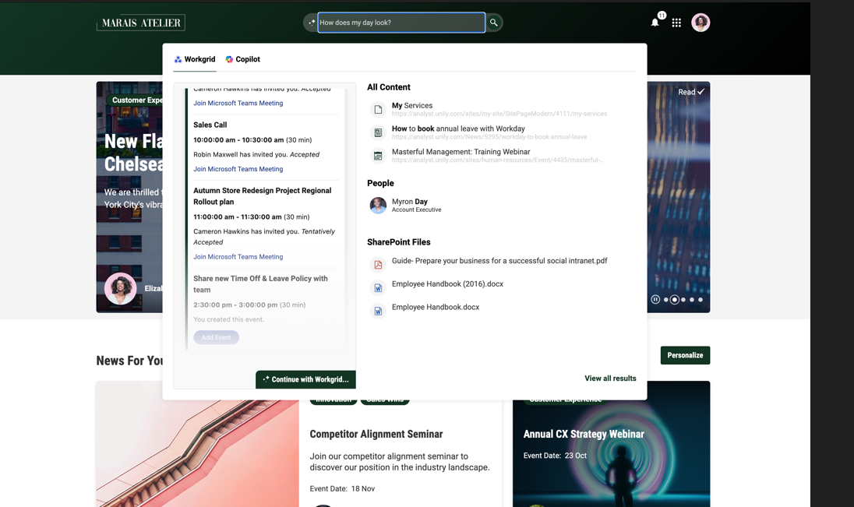854x507 pixels.
Task: Open the notifications bell
Action: (x=655, y=23)
